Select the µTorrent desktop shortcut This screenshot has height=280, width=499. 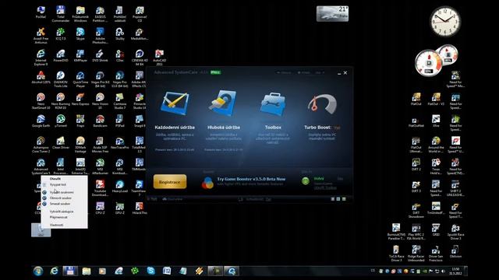point(61,121)
